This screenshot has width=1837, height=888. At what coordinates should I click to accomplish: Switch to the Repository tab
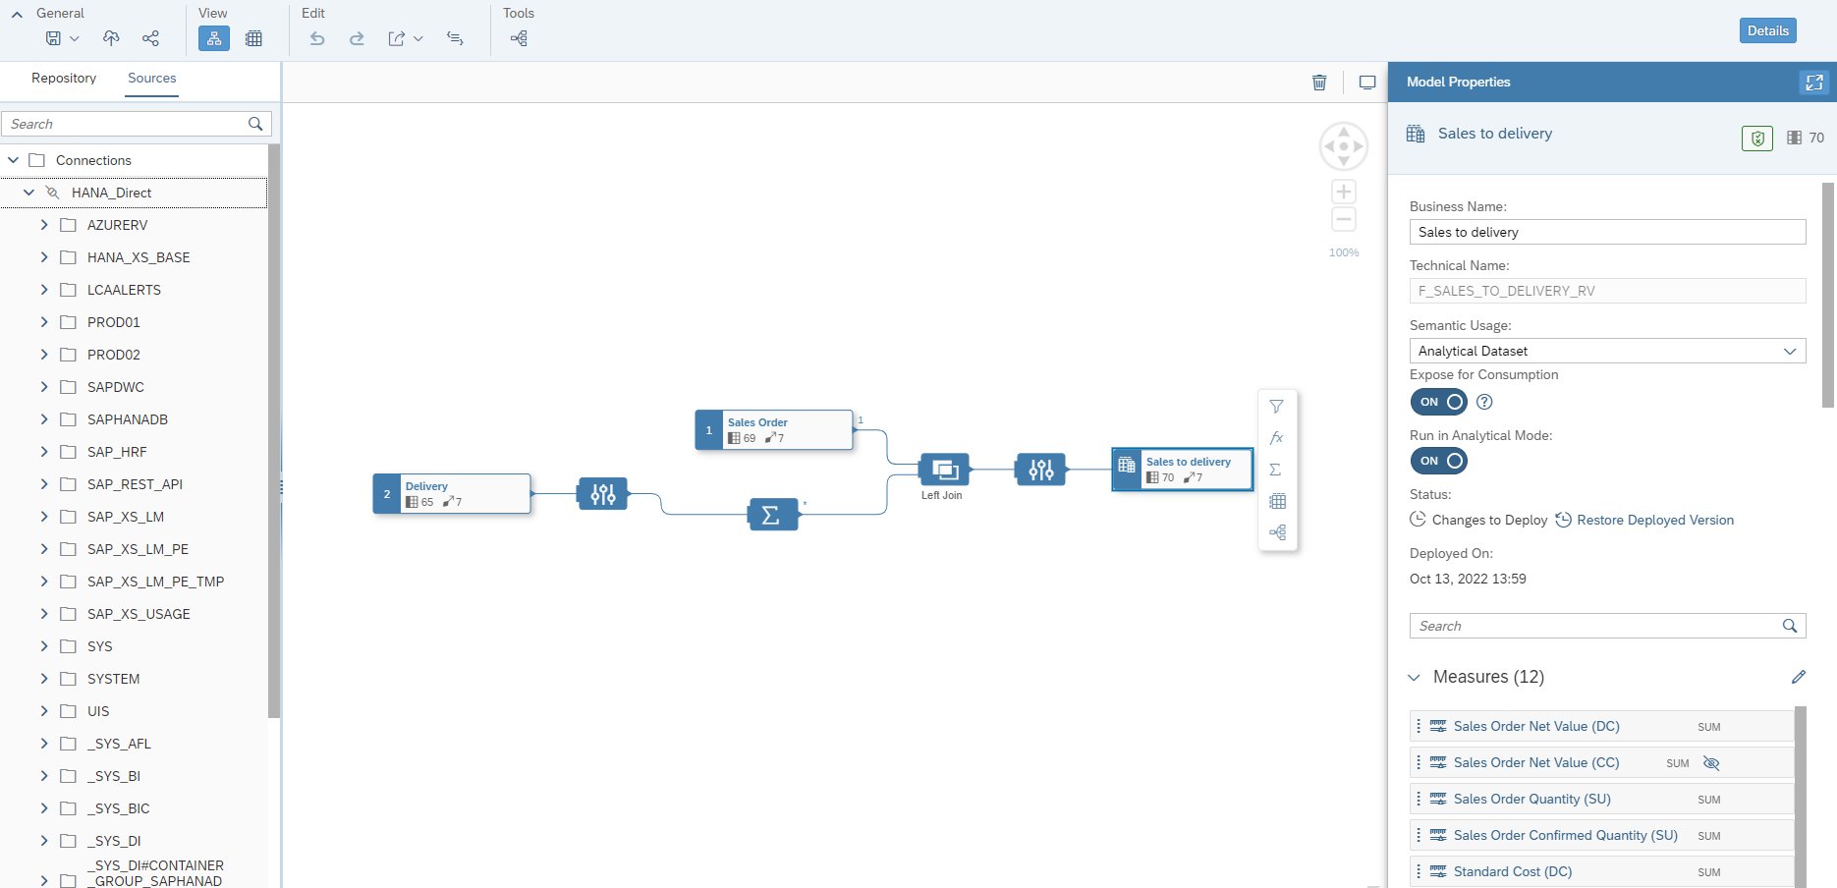click(x=64, y=79)
